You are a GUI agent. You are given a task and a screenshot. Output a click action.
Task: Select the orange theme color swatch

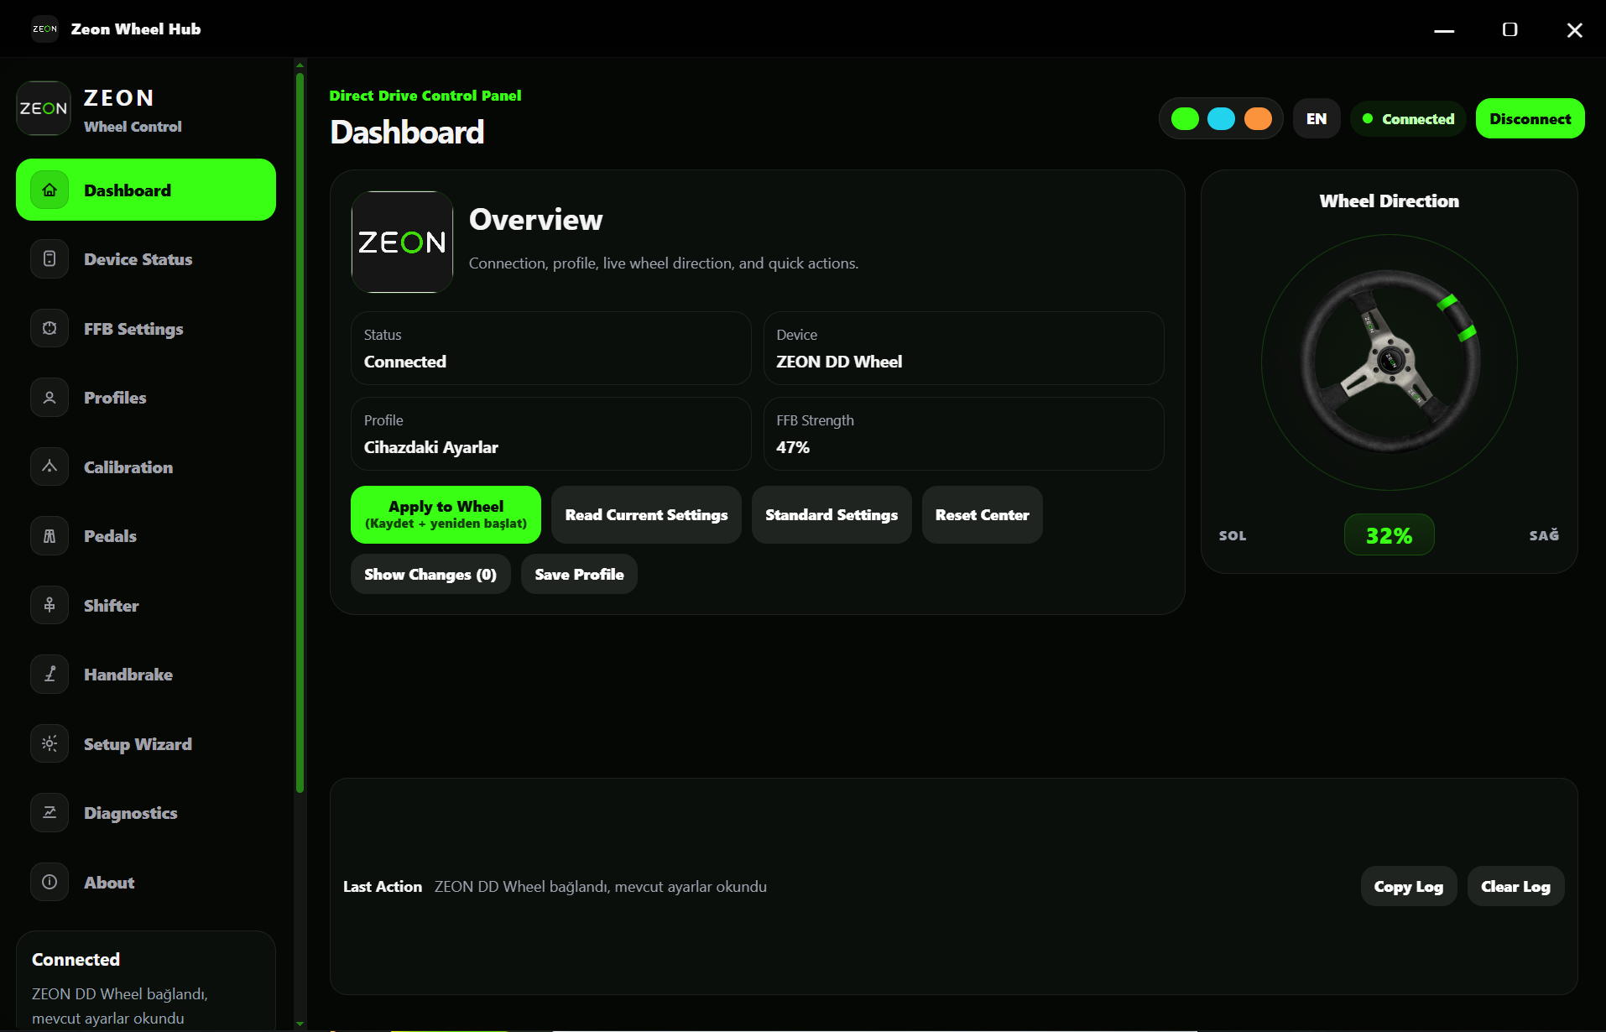pos(1258,119)
